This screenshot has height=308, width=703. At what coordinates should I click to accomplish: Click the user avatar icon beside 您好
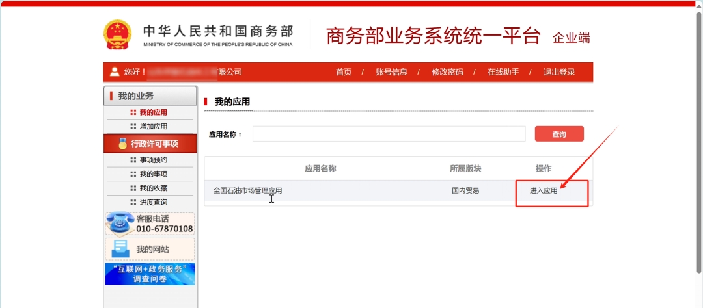[x=115, y=71]
